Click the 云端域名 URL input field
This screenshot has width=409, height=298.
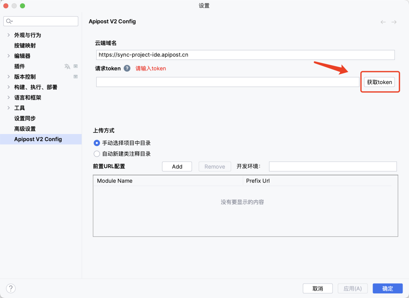(245, 55)
